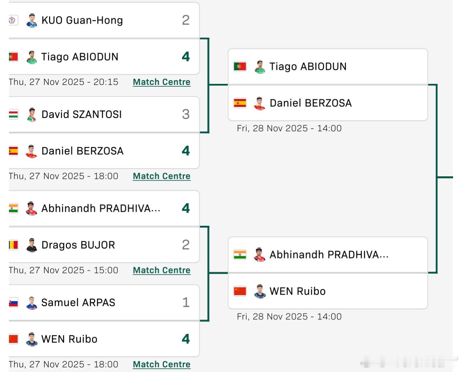Click the KUO Guan-Hong player name
Image resolution: width=462 pixels, height=372 pixels.
click(x=82, y=20)
